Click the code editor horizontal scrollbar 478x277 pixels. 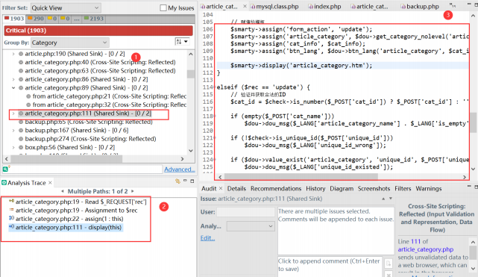pos(301,177)
